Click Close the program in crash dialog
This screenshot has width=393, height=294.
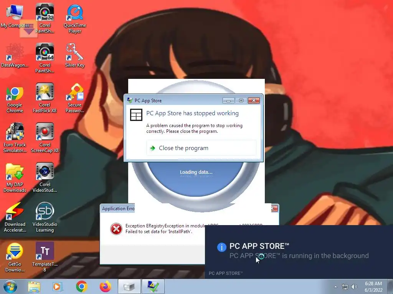pos(201,148)
